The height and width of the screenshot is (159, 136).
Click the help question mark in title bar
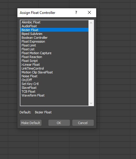pyautogui.click(x=76, y=12)
